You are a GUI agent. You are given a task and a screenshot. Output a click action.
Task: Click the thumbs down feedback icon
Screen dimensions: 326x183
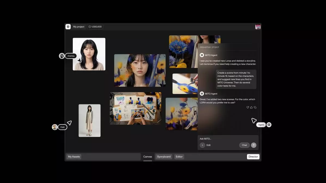click(248, 107)
